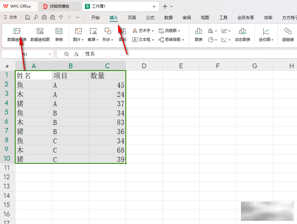Insert a dynamic chart (动态图表)
This screenshot has width=297, height=224.
243,35
